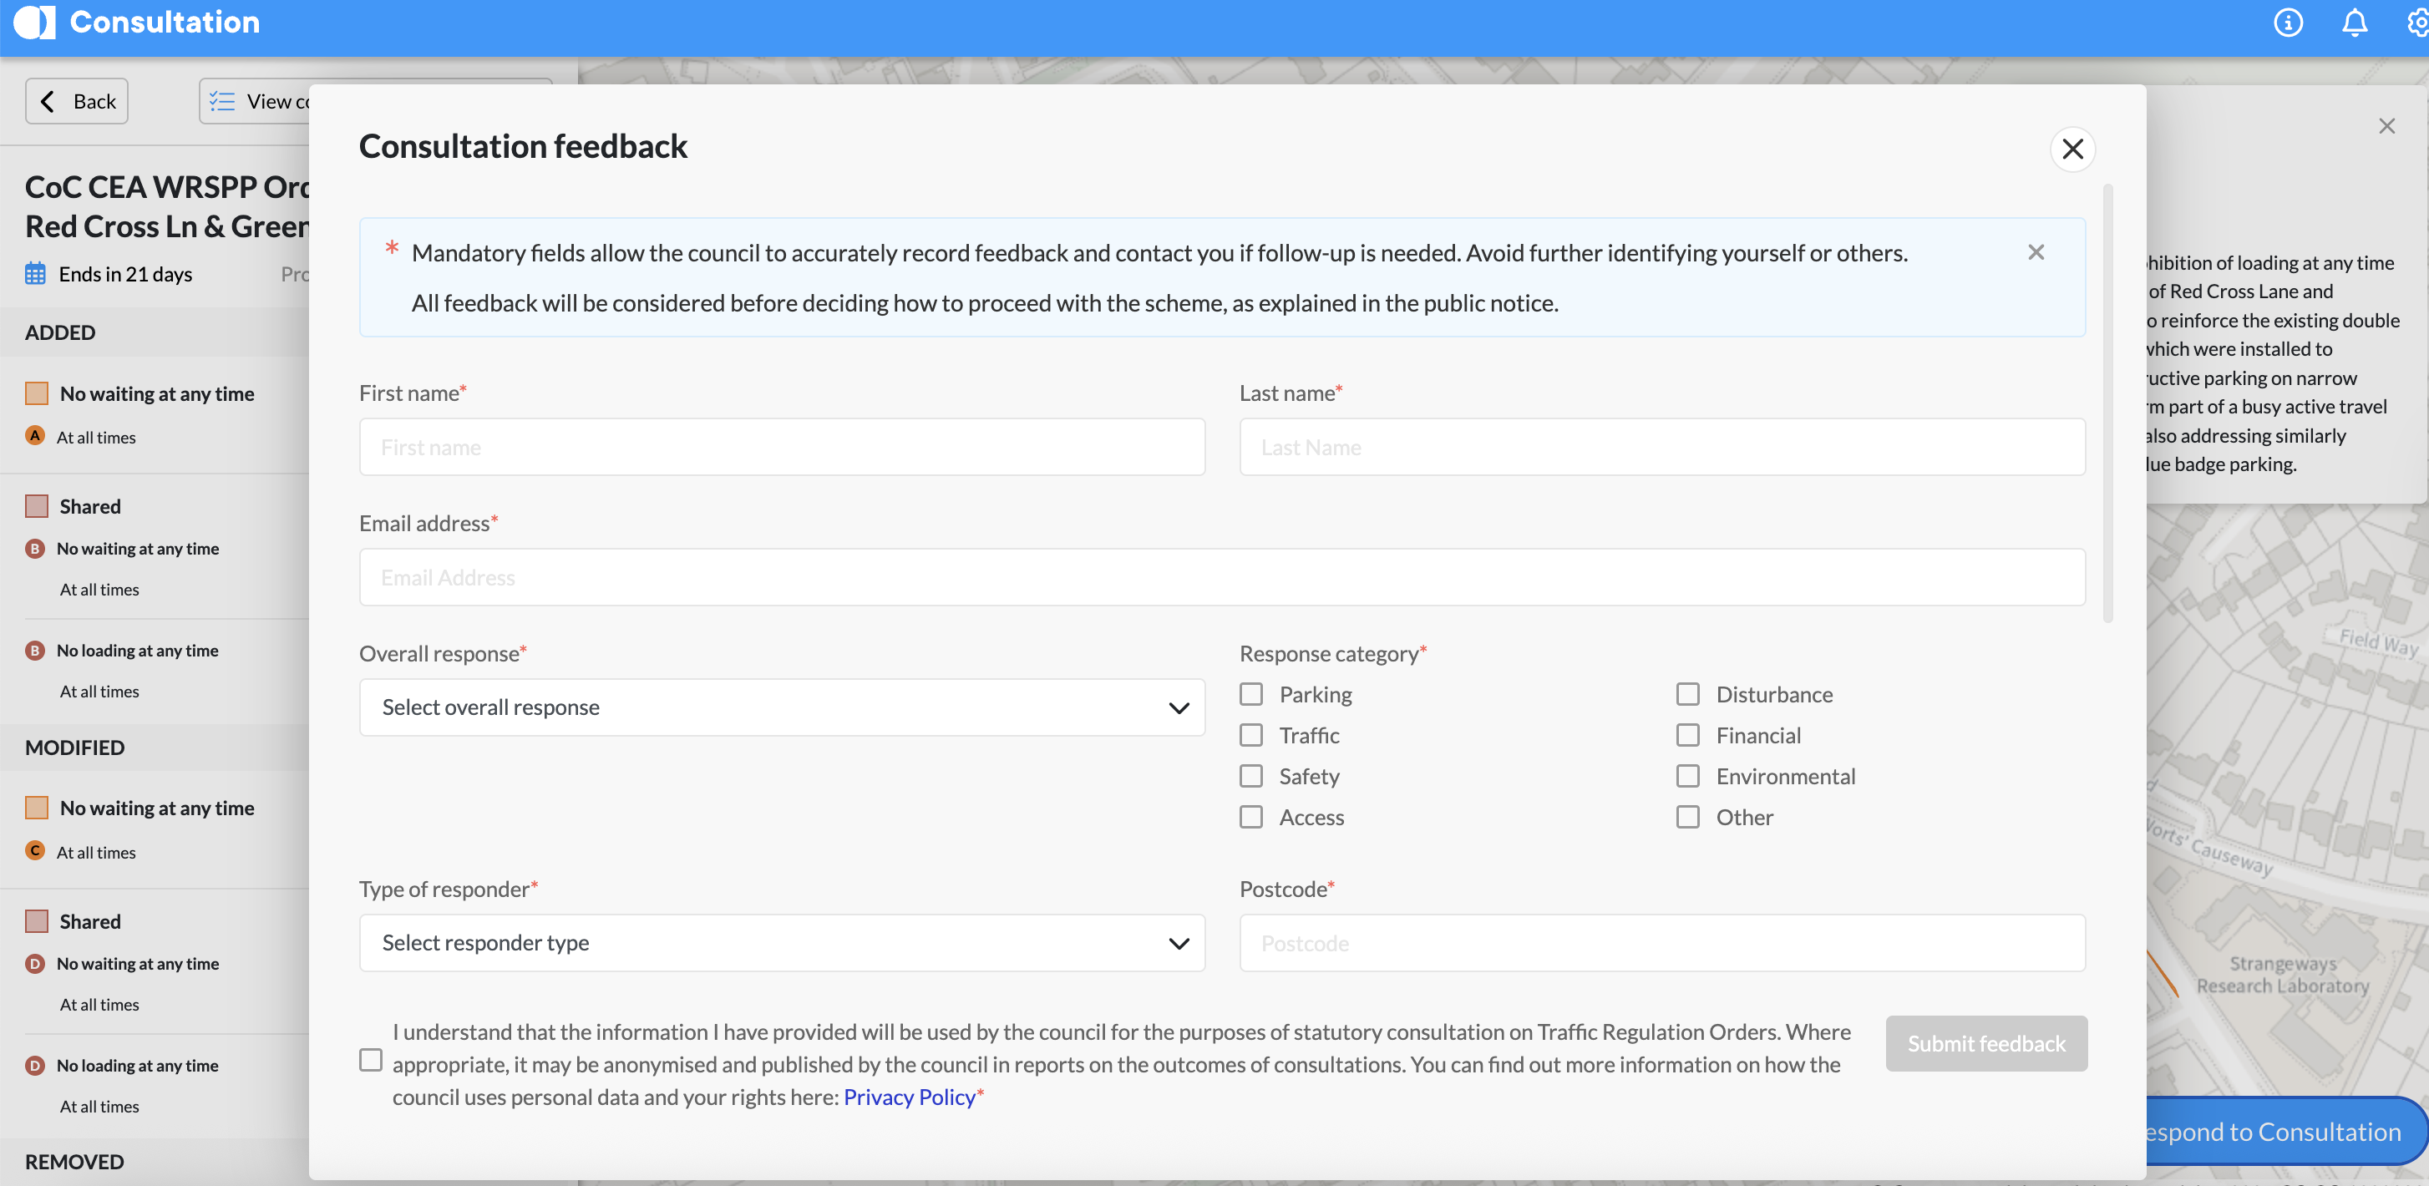
Task: Click pink swatch for Added Shared
Action: (37, 506)
